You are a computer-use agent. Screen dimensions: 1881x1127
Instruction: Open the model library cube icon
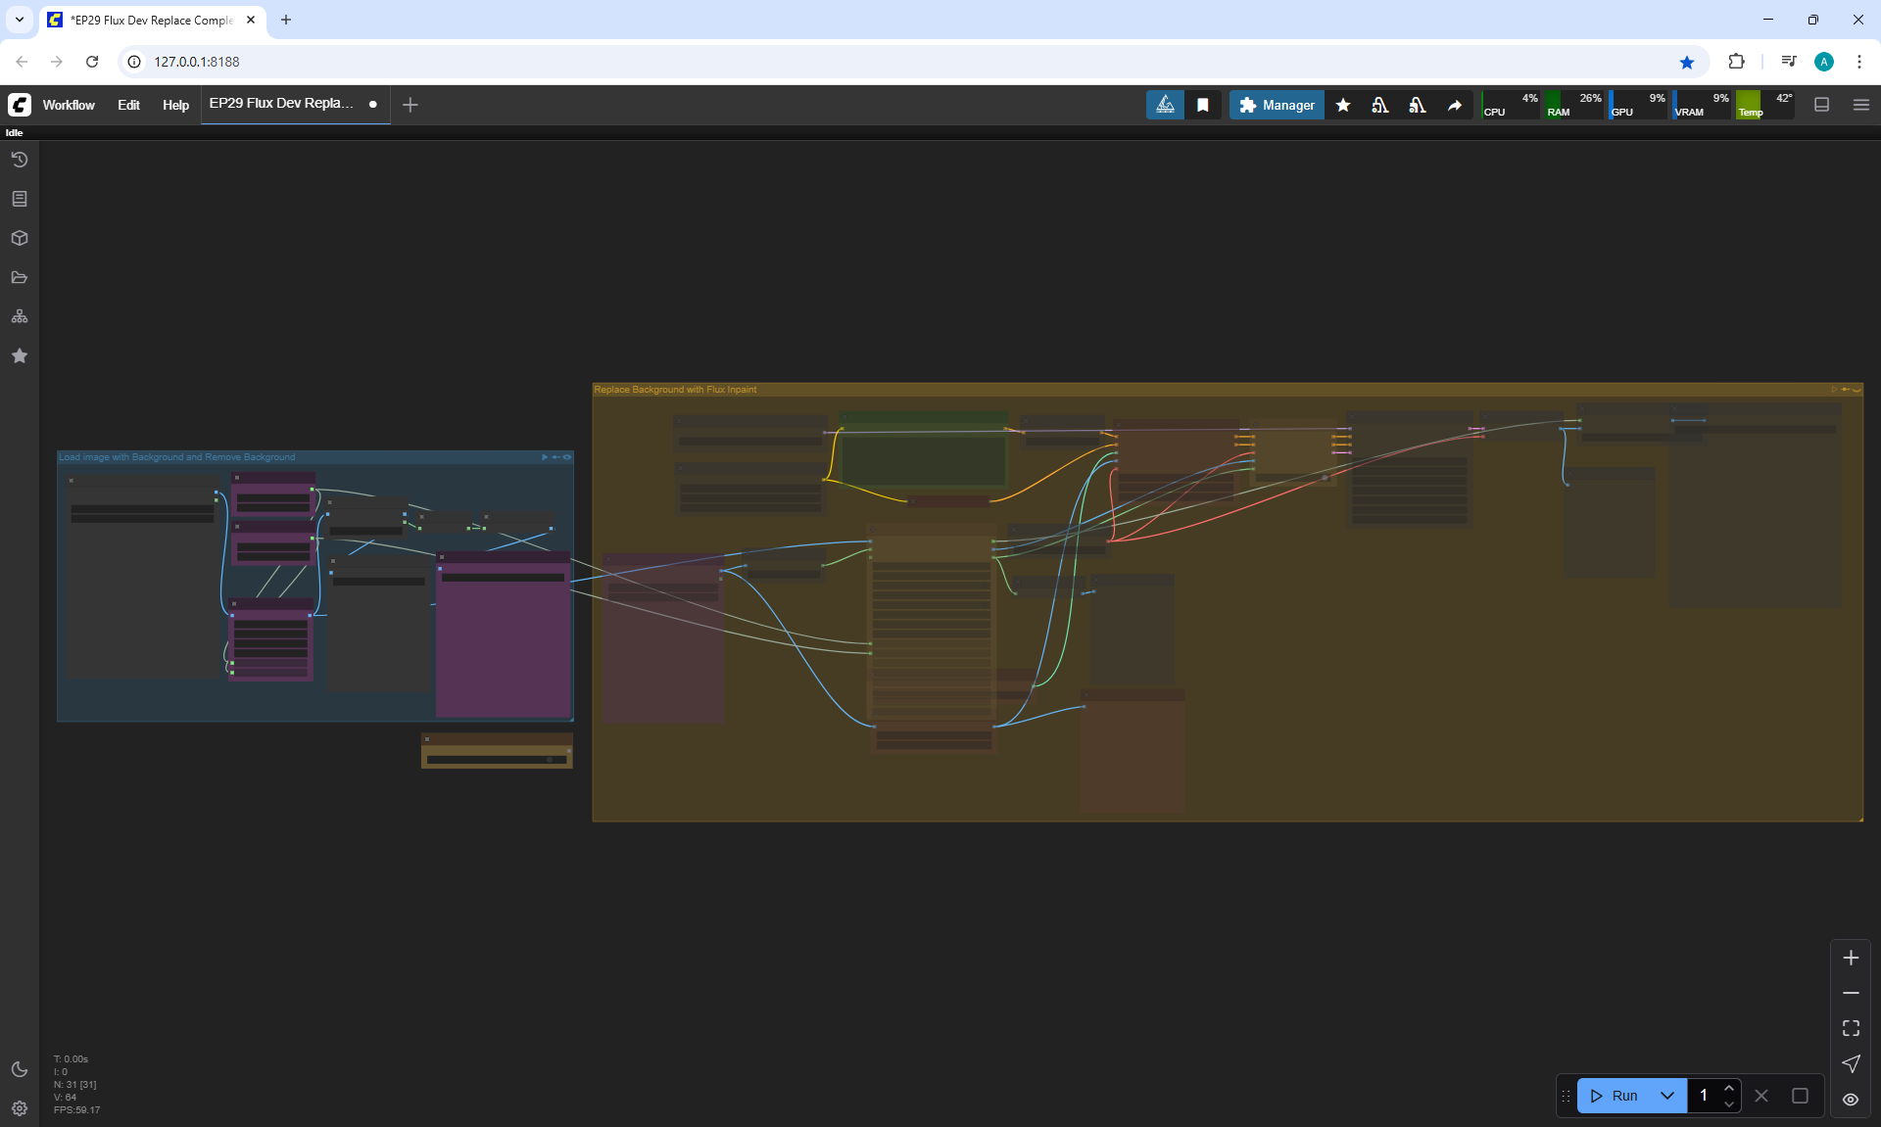pos(20,238)
